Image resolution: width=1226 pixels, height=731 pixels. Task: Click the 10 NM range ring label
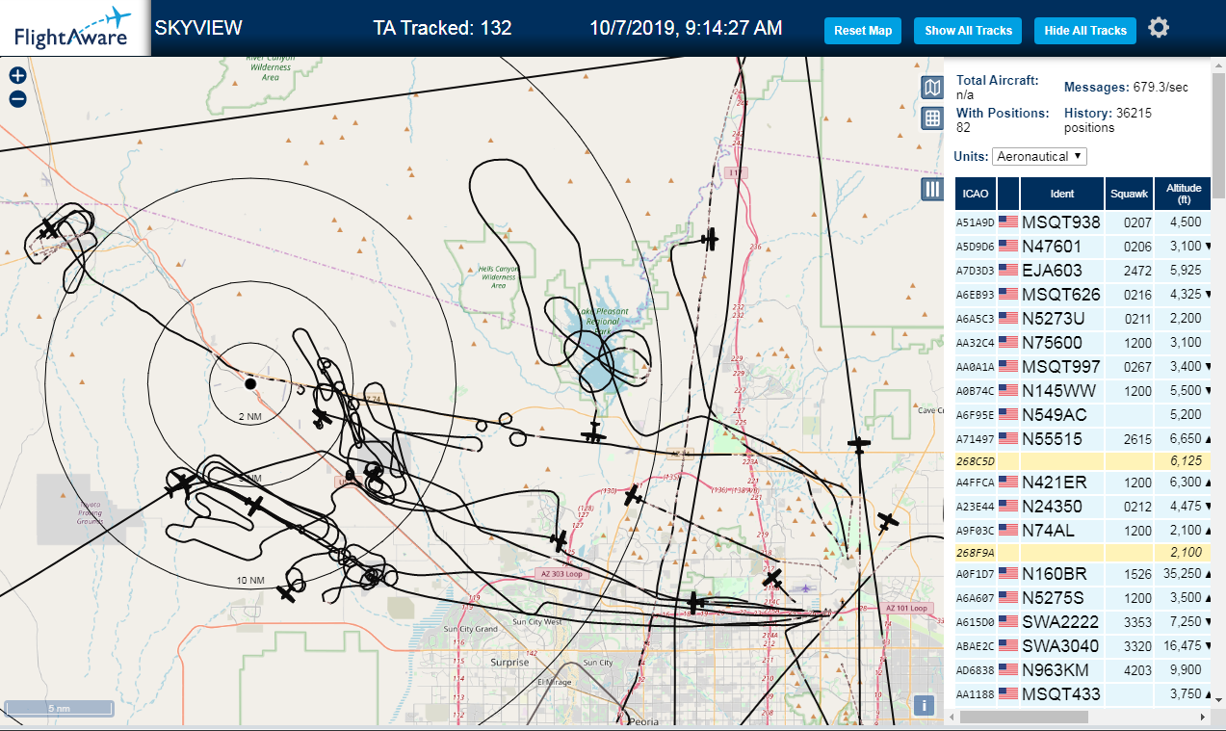point(249,581)
